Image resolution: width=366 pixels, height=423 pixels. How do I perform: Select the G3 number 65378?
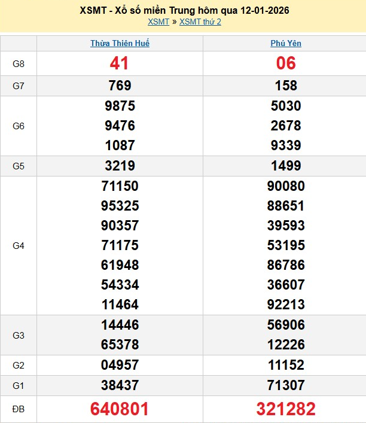(120, 345)
